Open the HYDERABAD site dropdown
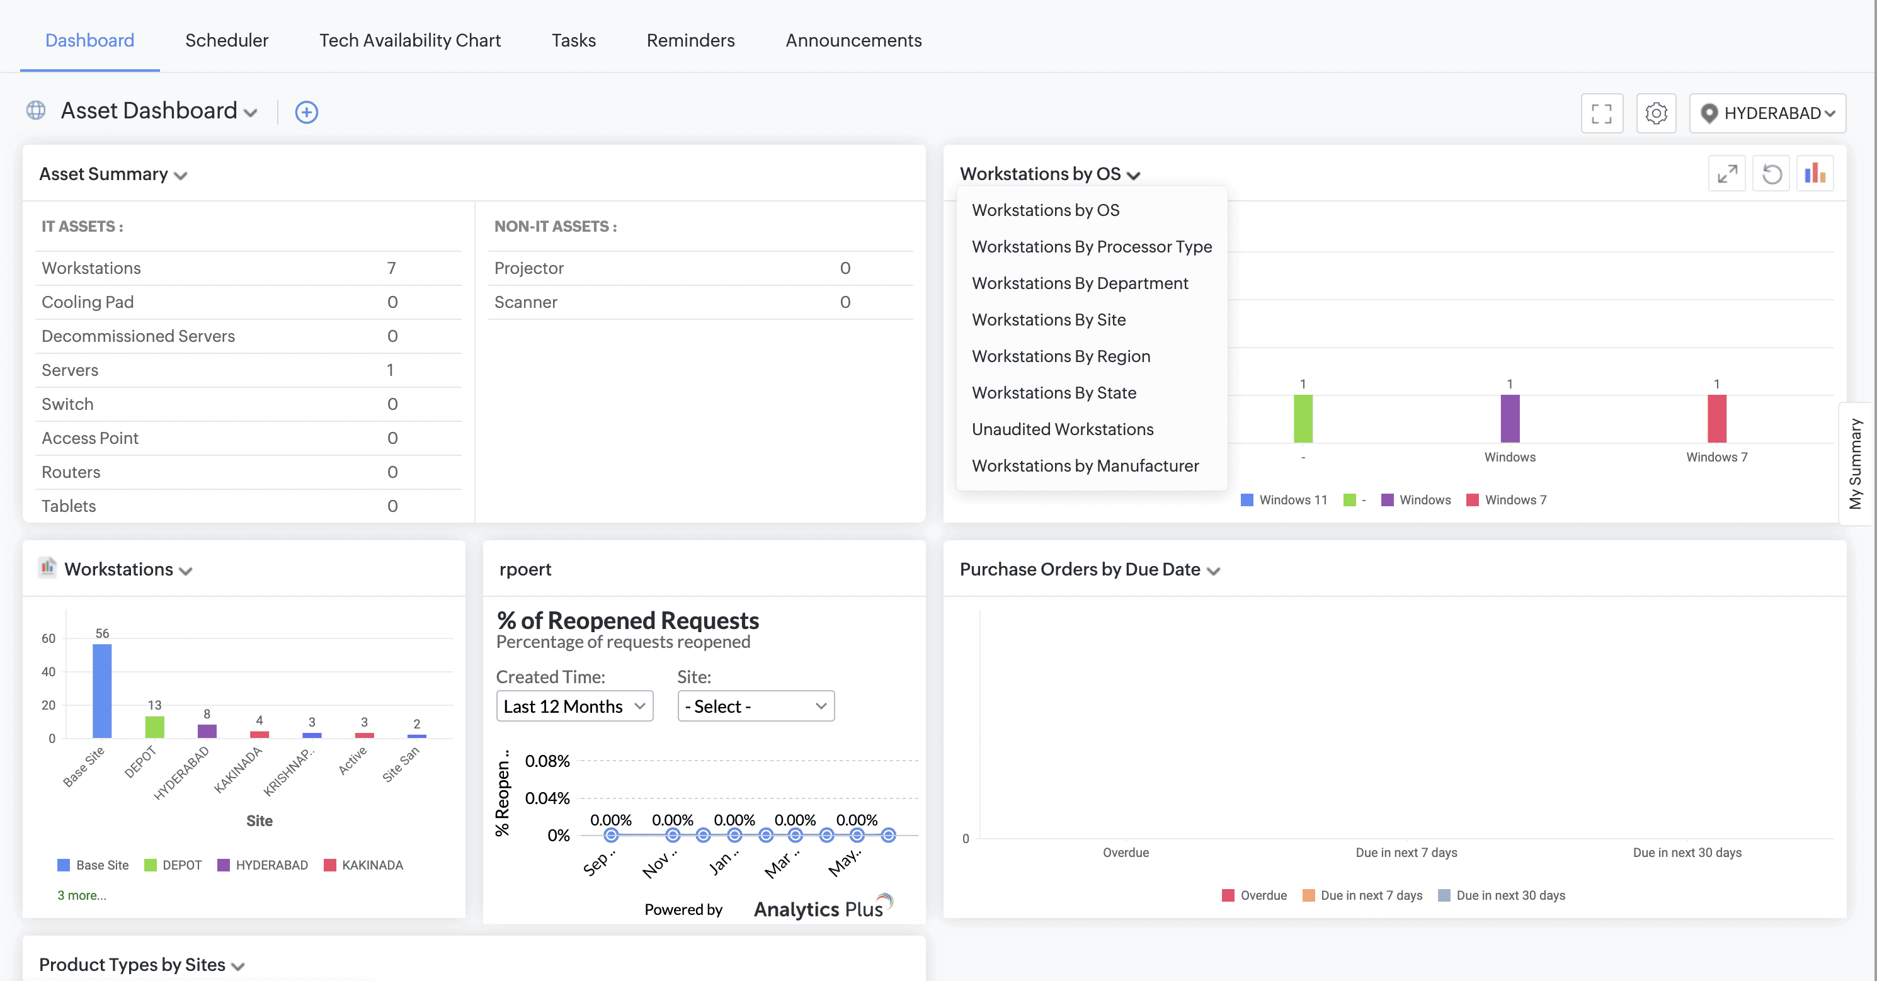The width and height of the screenshot is (1877, 981). [x=1767, y=113]
